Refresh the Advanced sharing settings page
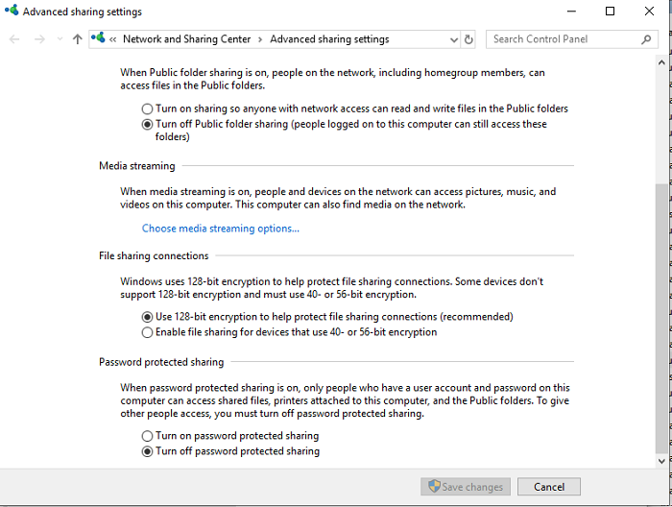The width and height of the screenshot is (672, 507). (468, 39)
